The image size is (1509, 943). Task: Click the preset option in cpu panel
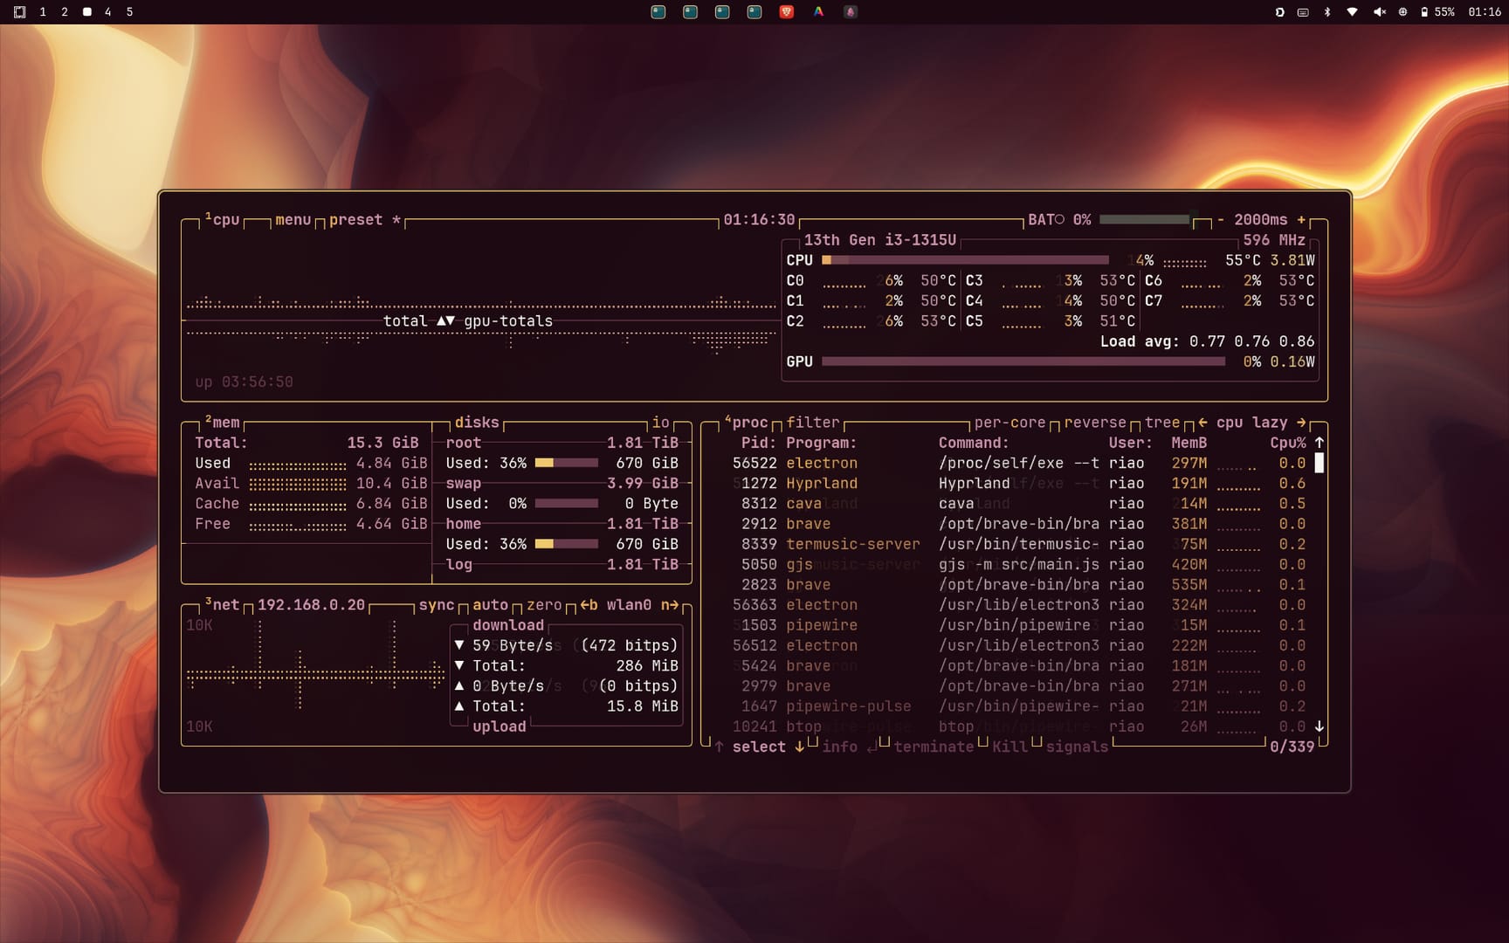[x=355, y=220]
